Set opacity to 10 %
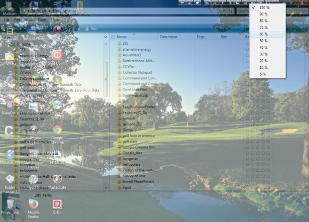 tap(268, 67)
